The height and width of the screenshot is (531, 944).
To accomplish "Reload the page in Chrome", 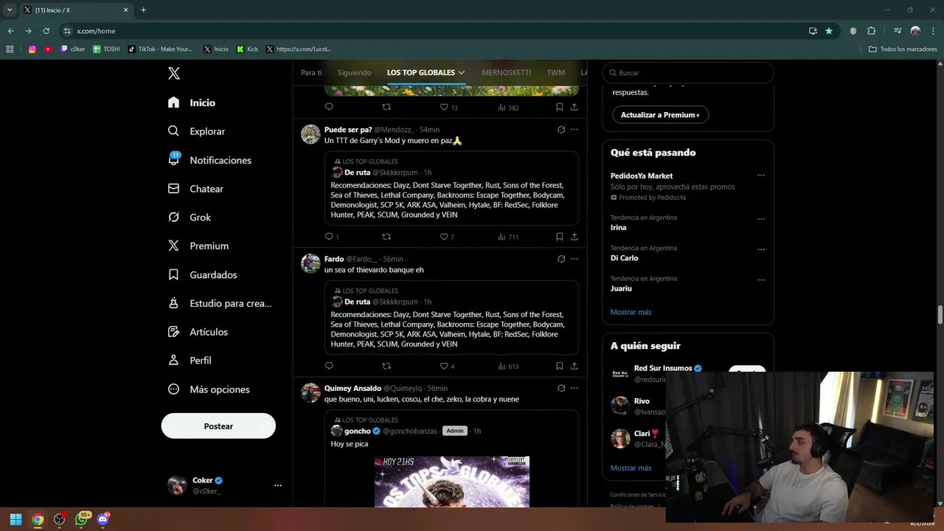I will click(46, 31).
